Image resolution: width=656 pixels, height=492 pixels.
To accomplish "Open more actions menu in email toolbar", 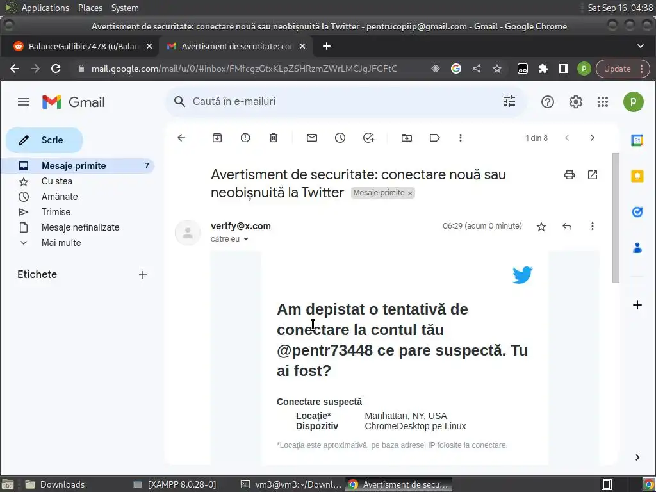I will pos(461,138).
